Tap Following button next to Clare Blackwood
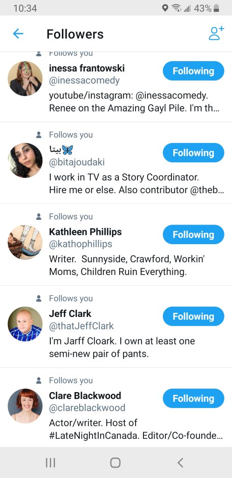 (193, 399)
